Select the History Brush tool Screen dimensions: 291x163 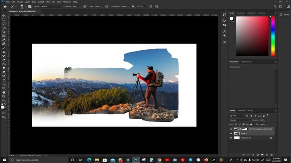[4, 56]
